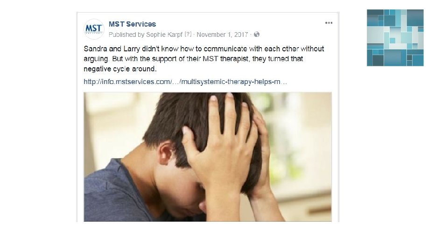The height and width of the screenshot is (252, 448).
Task: Click the 'Published by' label text
Action: coord(126,35)
